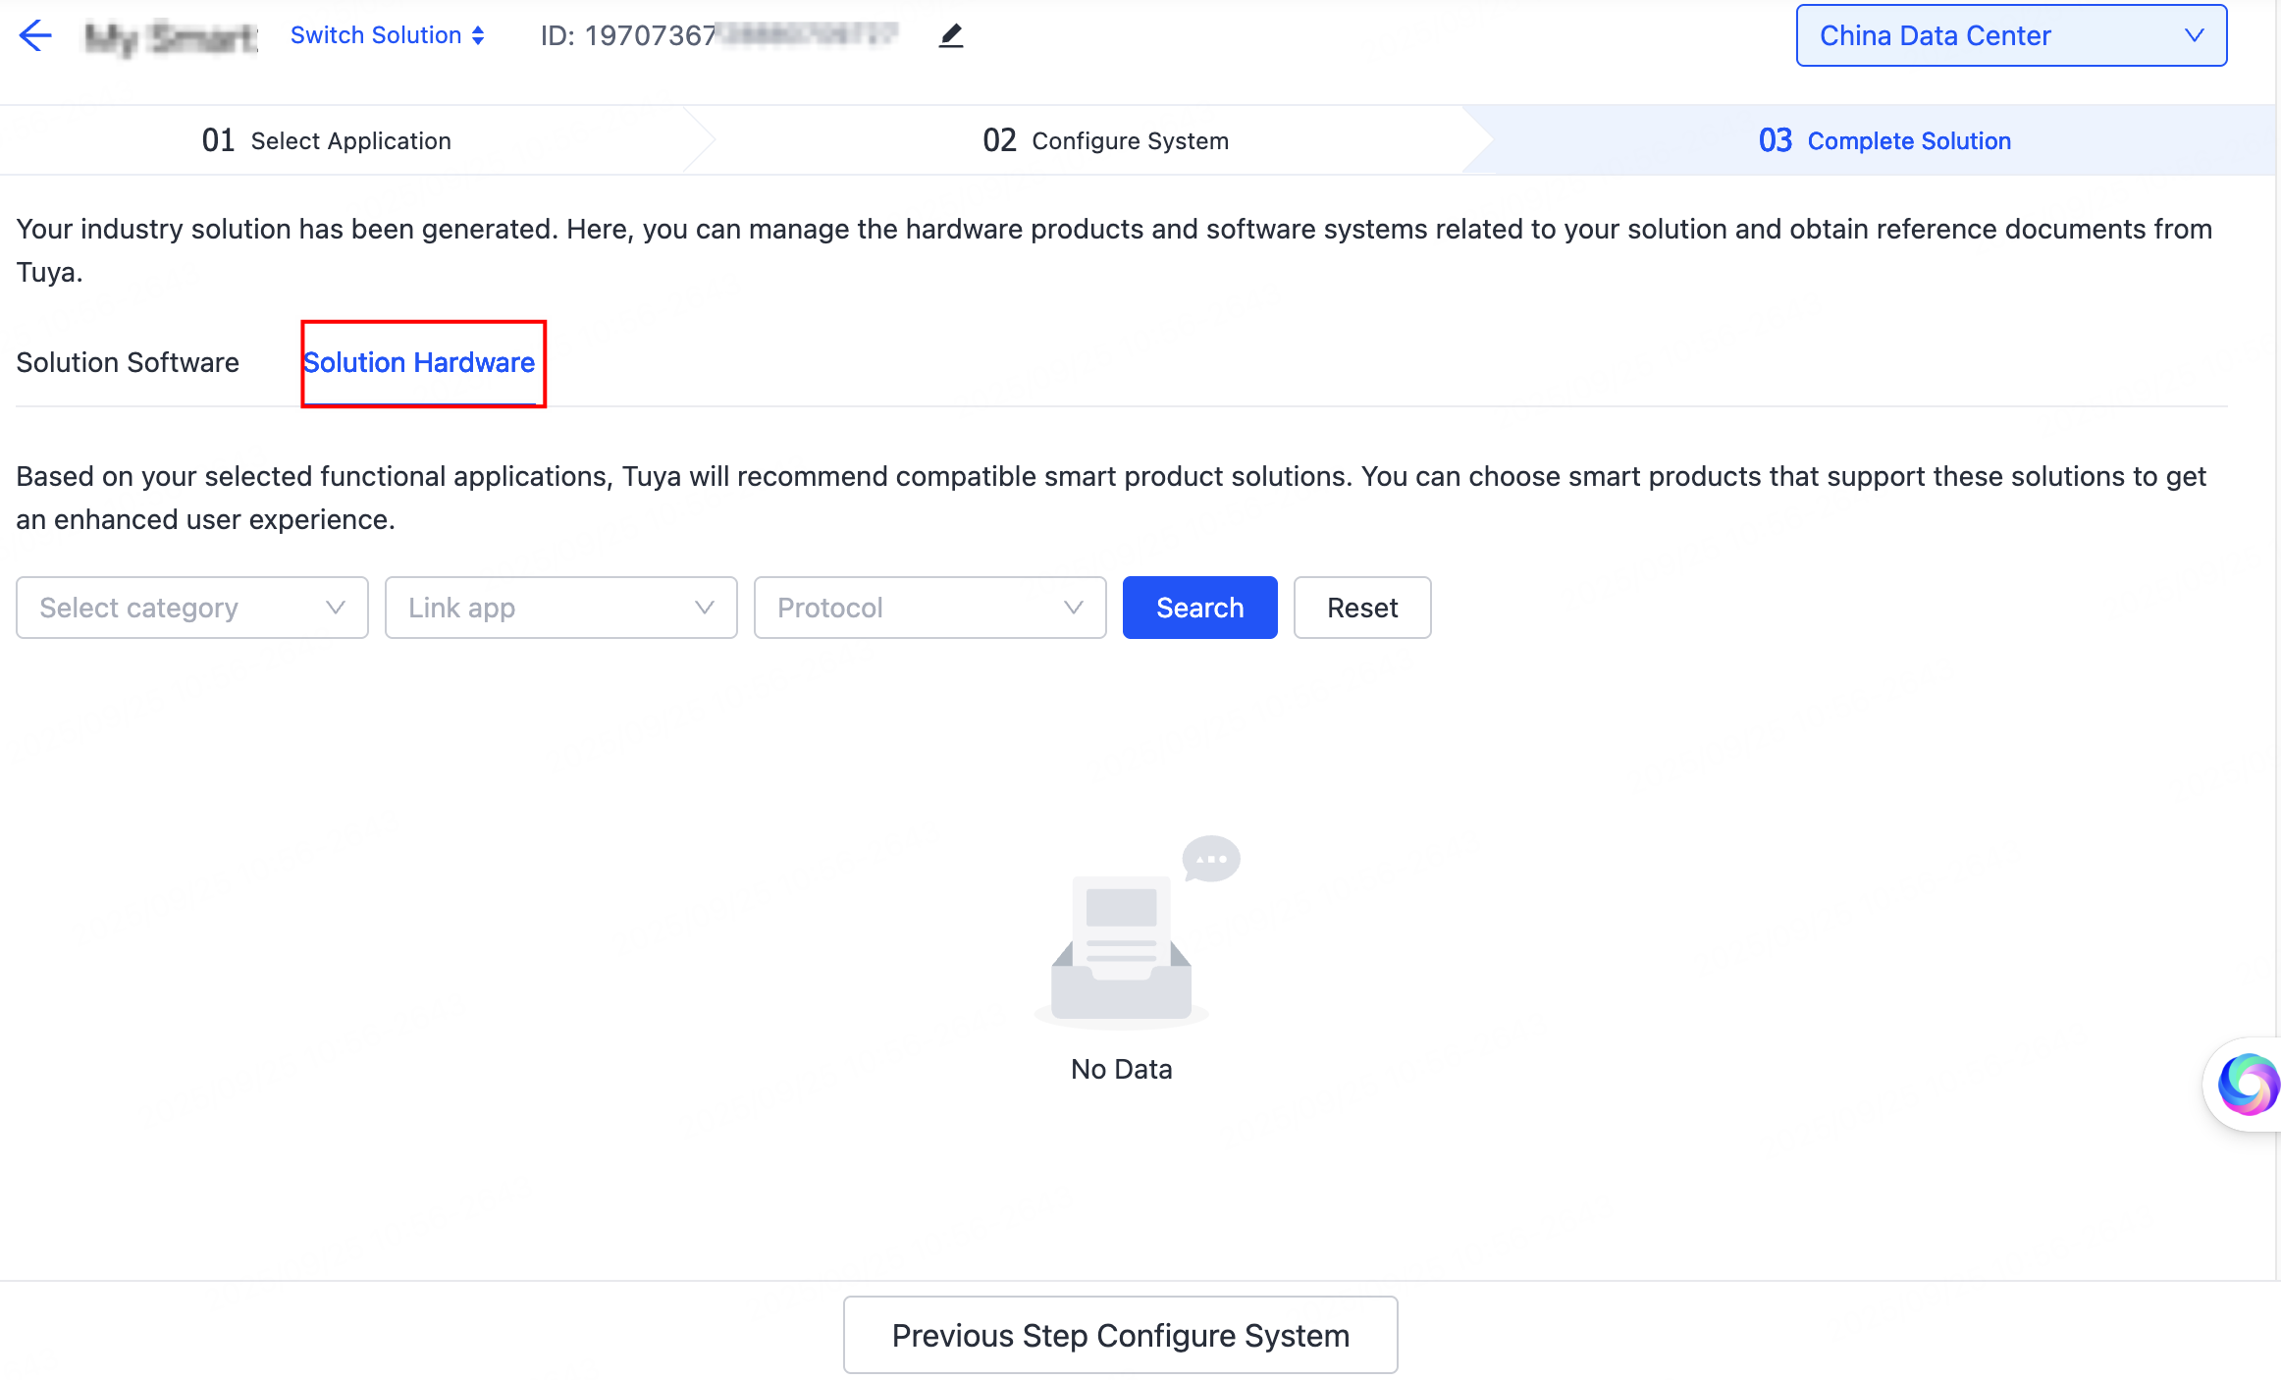The height and width of the screenshot is (1380, 2281).
Task: Click the blurred solution name title
Action: point(171,37)
